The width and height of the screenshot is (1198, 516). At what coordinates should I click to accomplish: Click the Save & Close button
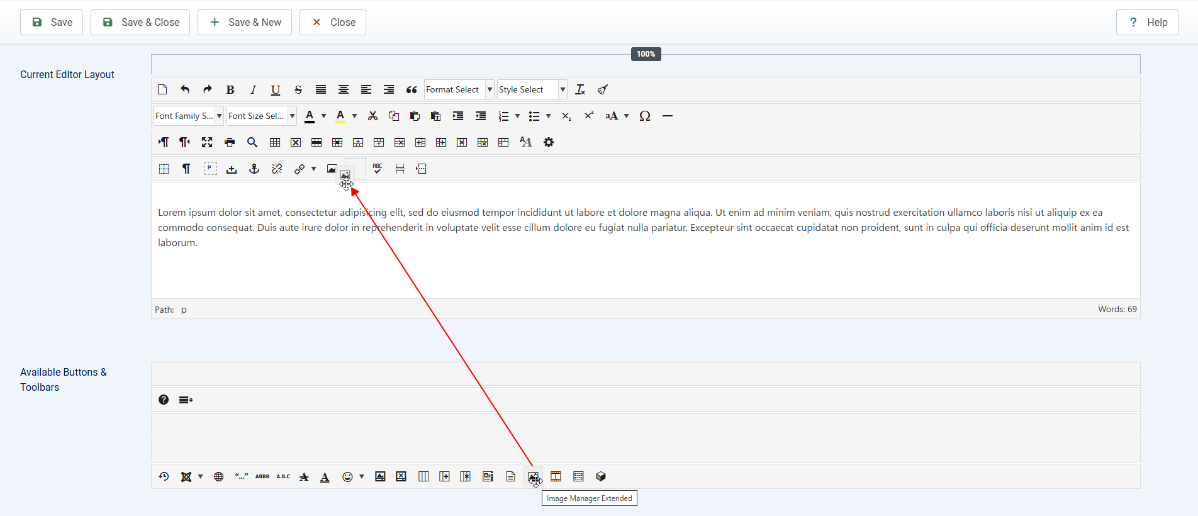140,22
